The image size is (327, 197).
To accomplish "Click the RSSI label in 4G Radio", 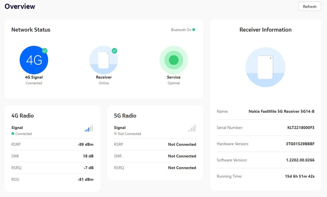I will coord(15,179).
